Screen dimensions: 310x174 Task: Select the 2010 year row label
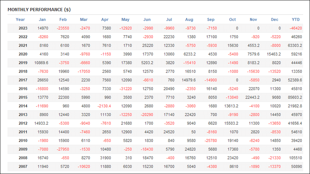23,141
